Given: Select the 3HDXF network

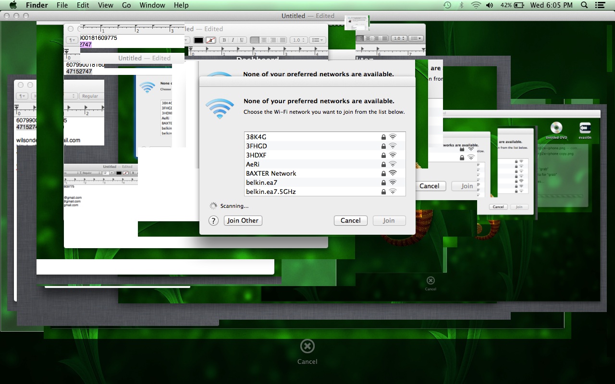Looking at the screenshot, I should click(325, 155).
